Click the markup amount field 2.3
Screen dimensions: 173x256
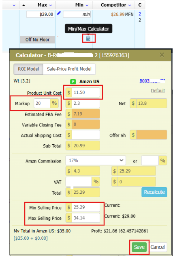click(86, 103)
